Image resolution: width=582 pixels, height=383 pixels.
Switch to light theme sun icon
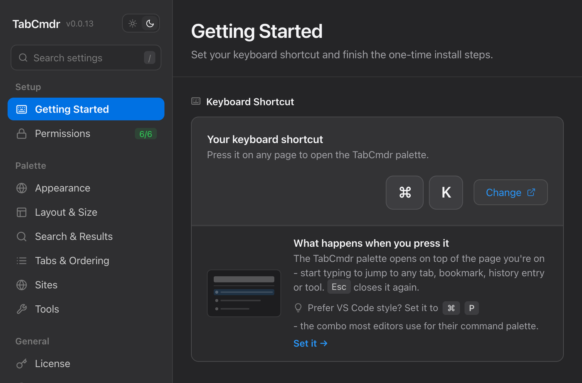(133, 24)
